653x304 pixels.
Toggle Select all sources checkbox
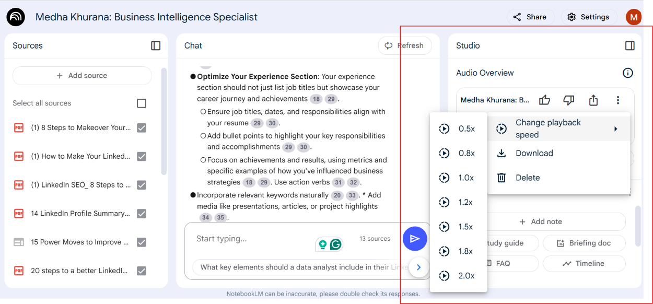click(142, 103)
